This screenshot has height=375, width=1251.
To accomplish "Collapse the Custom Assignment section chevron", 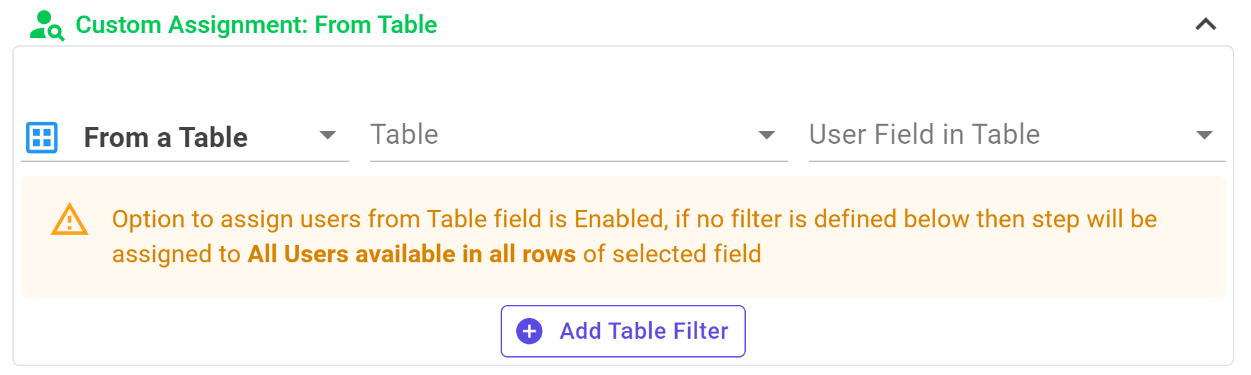I will point(1206,25).
